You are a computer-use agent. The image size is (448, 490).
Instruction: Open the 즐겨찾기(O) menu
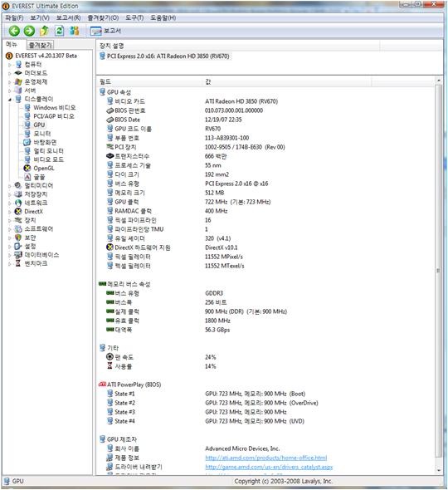coord(103,17)
